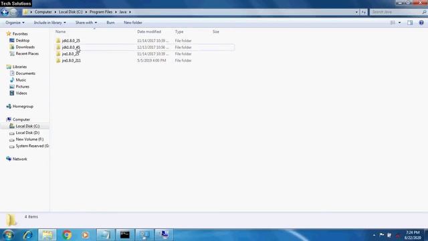Show hidden tray icons arrow
This screenshot has height=241, width=428.
pyautogui.click(x=374, y=235)
